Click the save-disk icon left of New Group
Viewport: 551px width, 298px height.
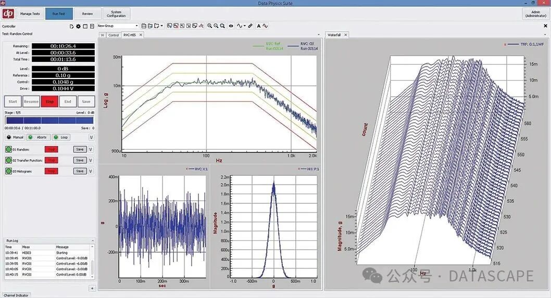(x=92, y=27)
